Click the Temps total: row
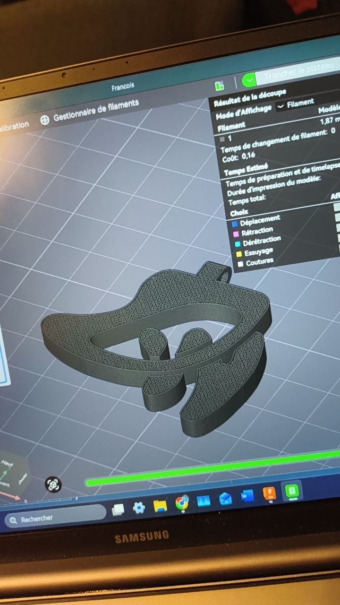The width and height of the screenshot is (340, 605). pyautogui.click(x=247, y=199)
